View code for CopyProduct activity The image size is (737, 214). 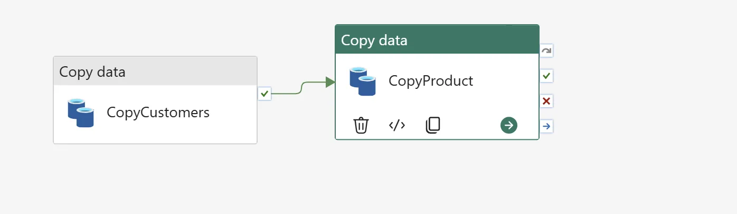(397, 125)
